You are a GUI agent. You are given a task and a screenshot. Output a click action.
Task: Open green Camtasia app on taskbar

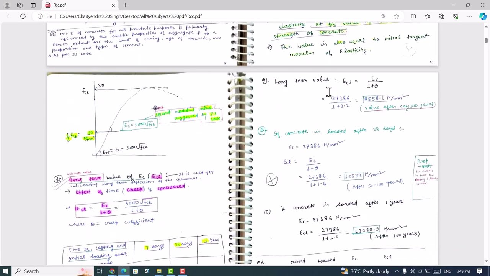tap(171, 271)
